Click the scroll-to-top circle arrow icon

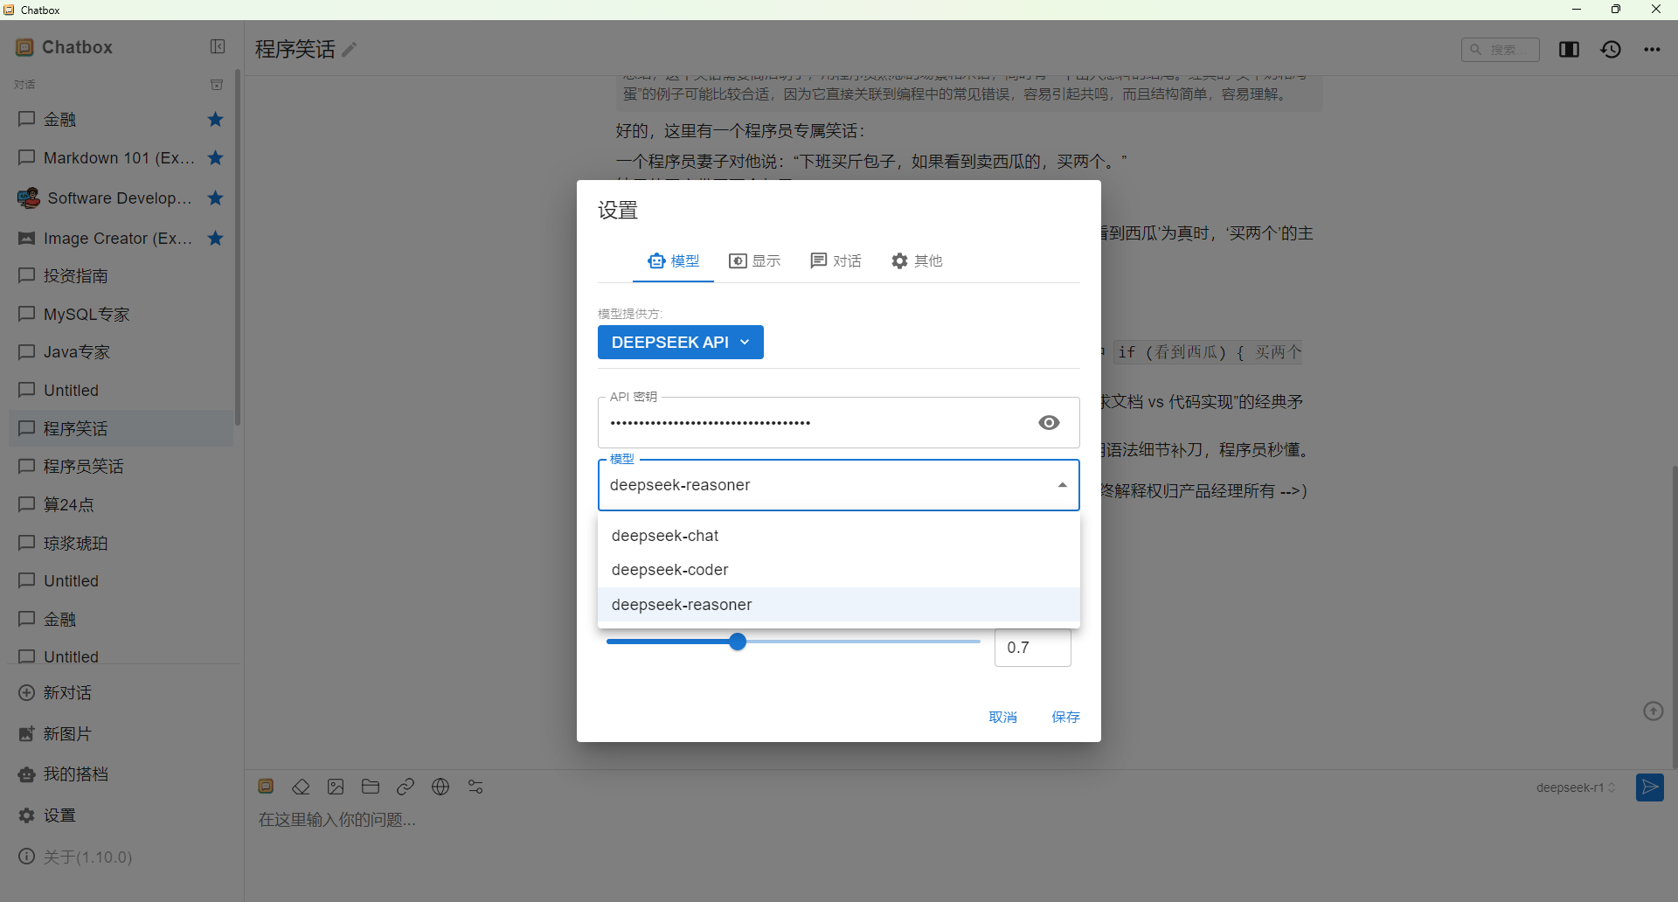coord(1653,711)
